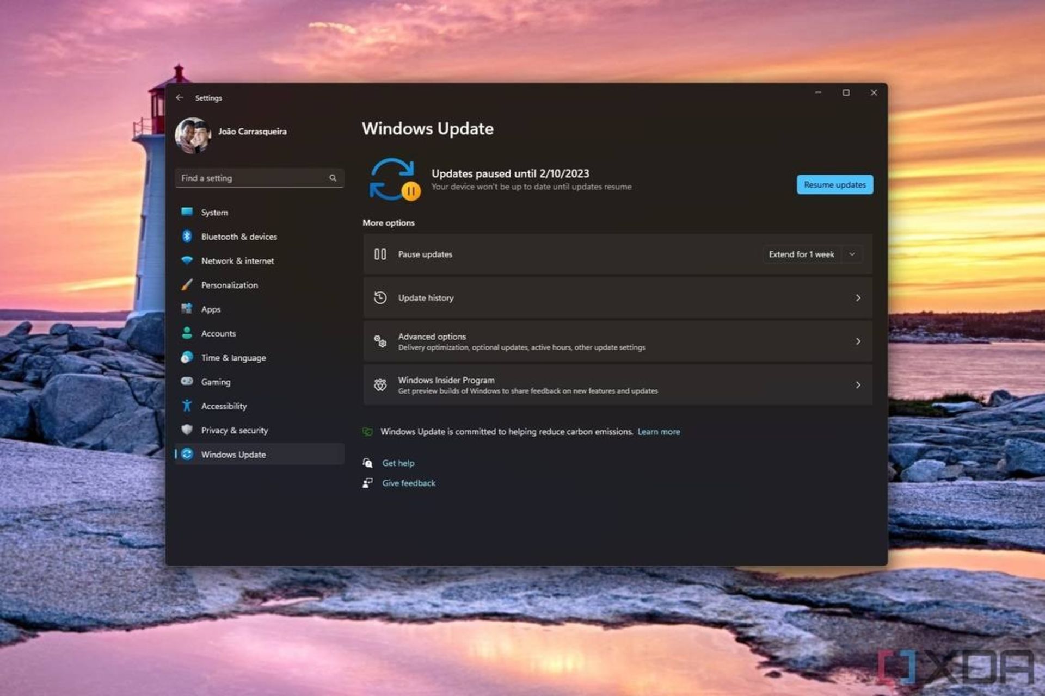Expand Advanced options with its chevron

coord(858,341)
